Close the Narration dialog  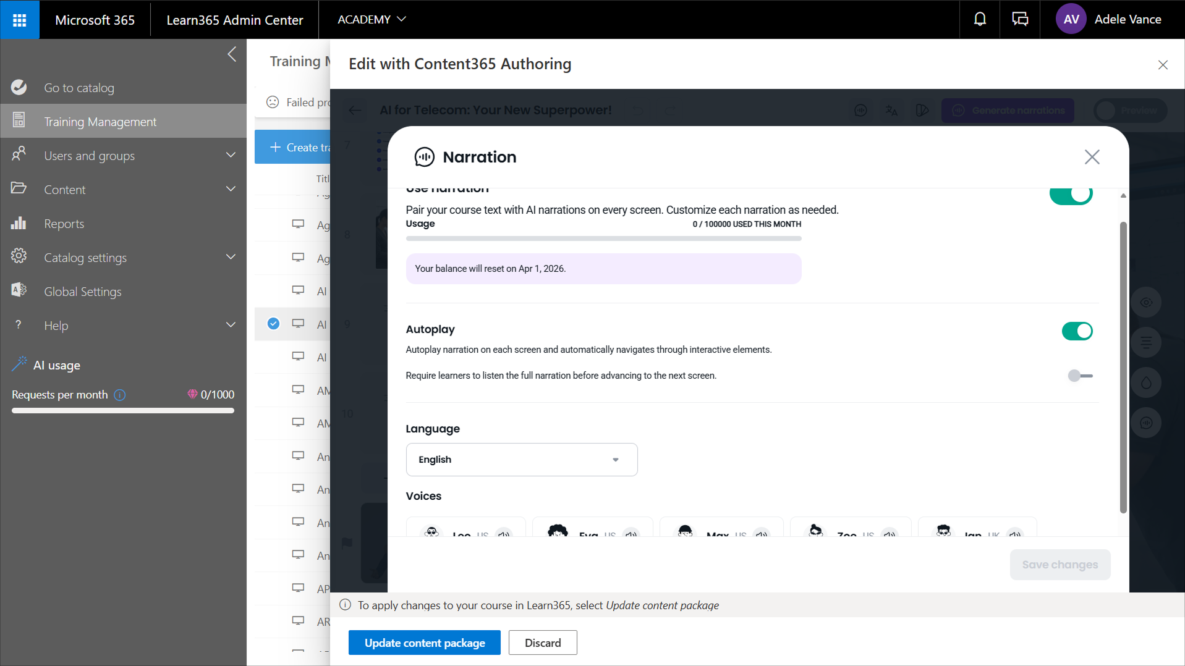[1092, 157]
